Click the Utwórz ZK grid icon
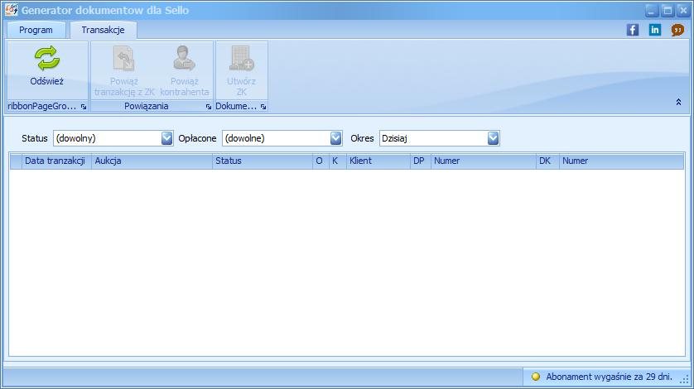The image size is (694, 389). [241, 59]
